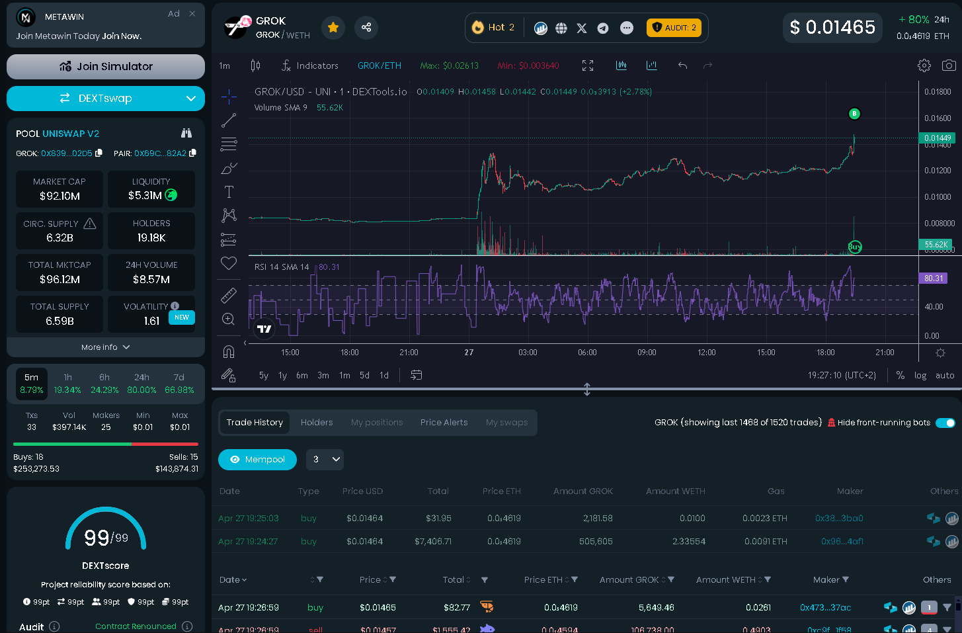Add GROK to favorites with star icon
Image resolution: width=962 pixels, height=633 pixels.
pyautogui.click(x=333, y=27)
